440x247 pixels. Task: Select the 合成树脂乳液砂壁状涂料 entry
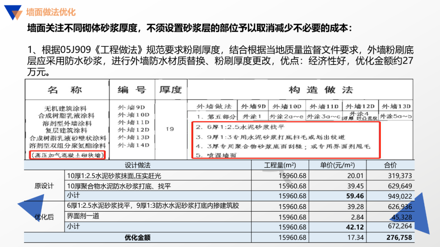click(x=68, y=138)
